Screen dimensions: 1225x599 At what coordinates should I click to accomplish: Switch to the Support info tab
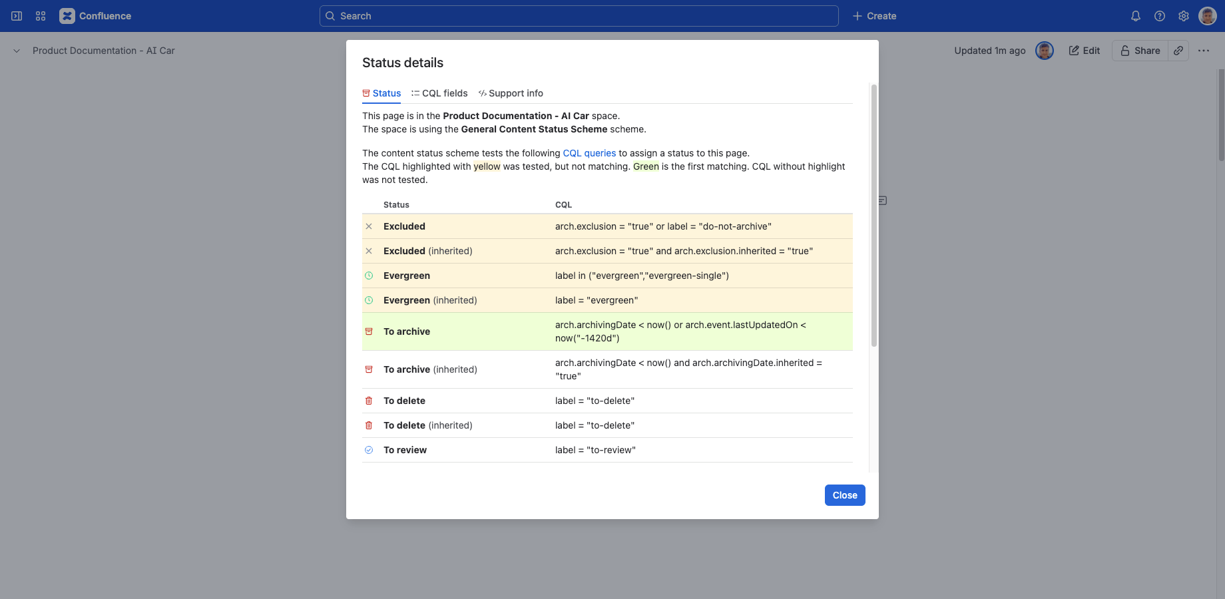click(511, 93)
